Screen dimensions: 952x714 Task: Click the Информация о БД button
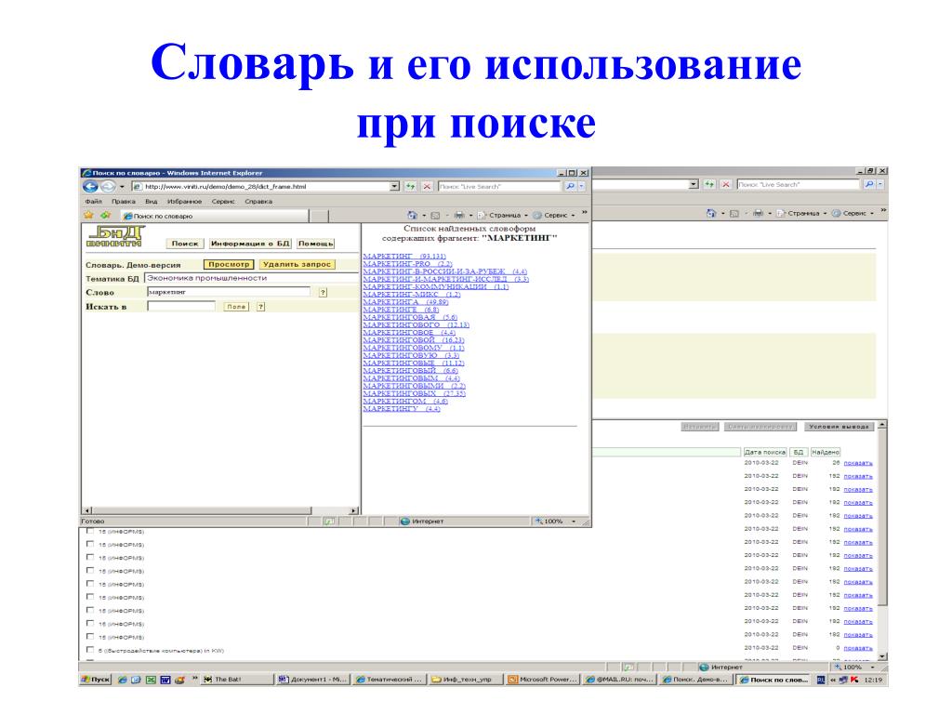pyautogui.click(x=250, y=244)
